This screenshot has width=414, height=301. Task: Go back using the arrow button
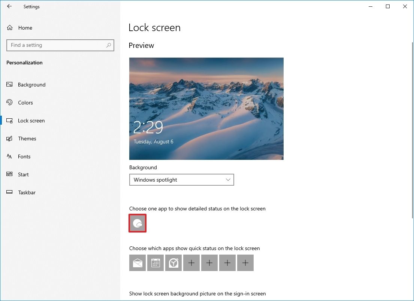point(9,6)
